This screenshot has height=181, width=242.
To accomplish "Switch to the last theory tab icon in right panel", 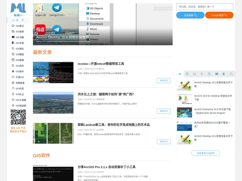I will (231, 74).
